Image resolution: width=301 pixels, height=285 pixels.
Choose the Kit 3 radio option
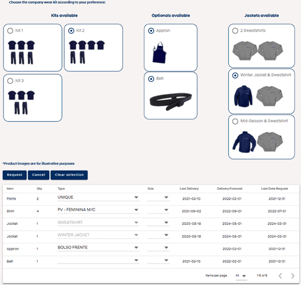(10, 81)
